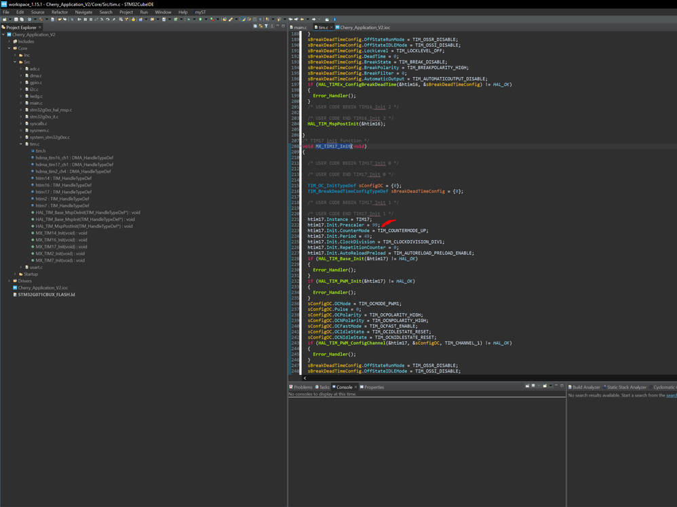Expand the Includes folder node

click(x=9, y=41)
